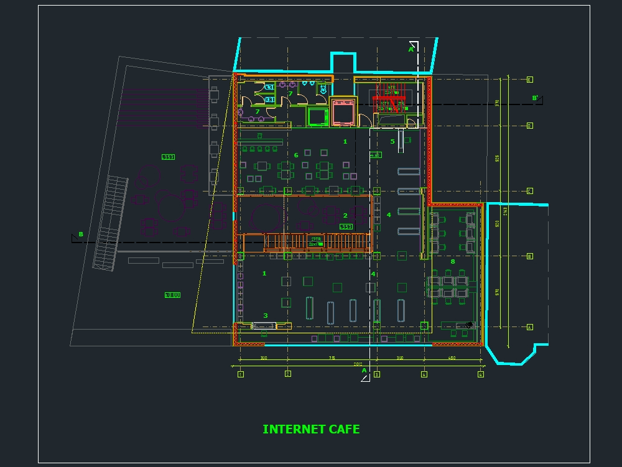The width and height of the screenshot is (622, 467).
Task: Select grid bubble 1 at the bottom left
Action: pos(240,374)
